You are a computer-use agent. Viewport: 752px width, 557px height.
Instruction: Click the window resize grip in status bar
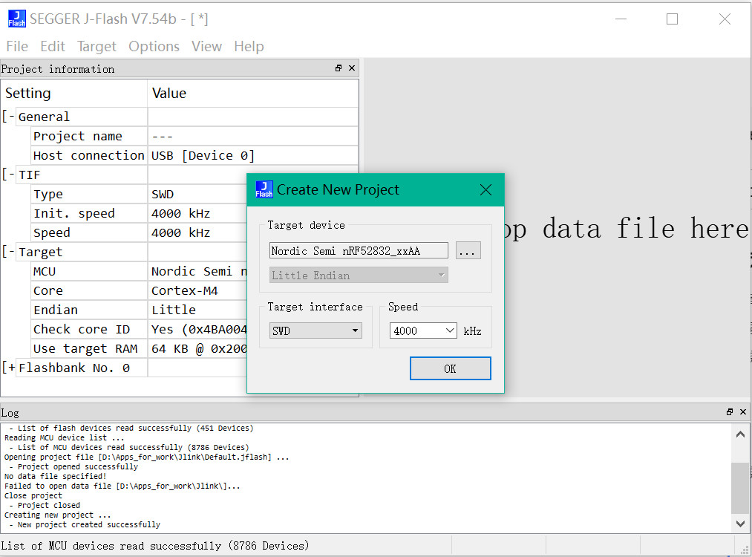(x=745, y=551)
